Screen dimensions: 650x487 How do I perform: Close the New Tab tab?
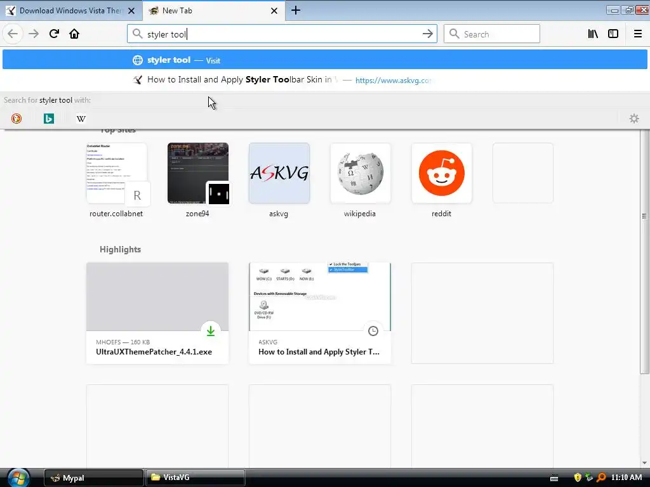pyautogui.click(x=274, y=11)
